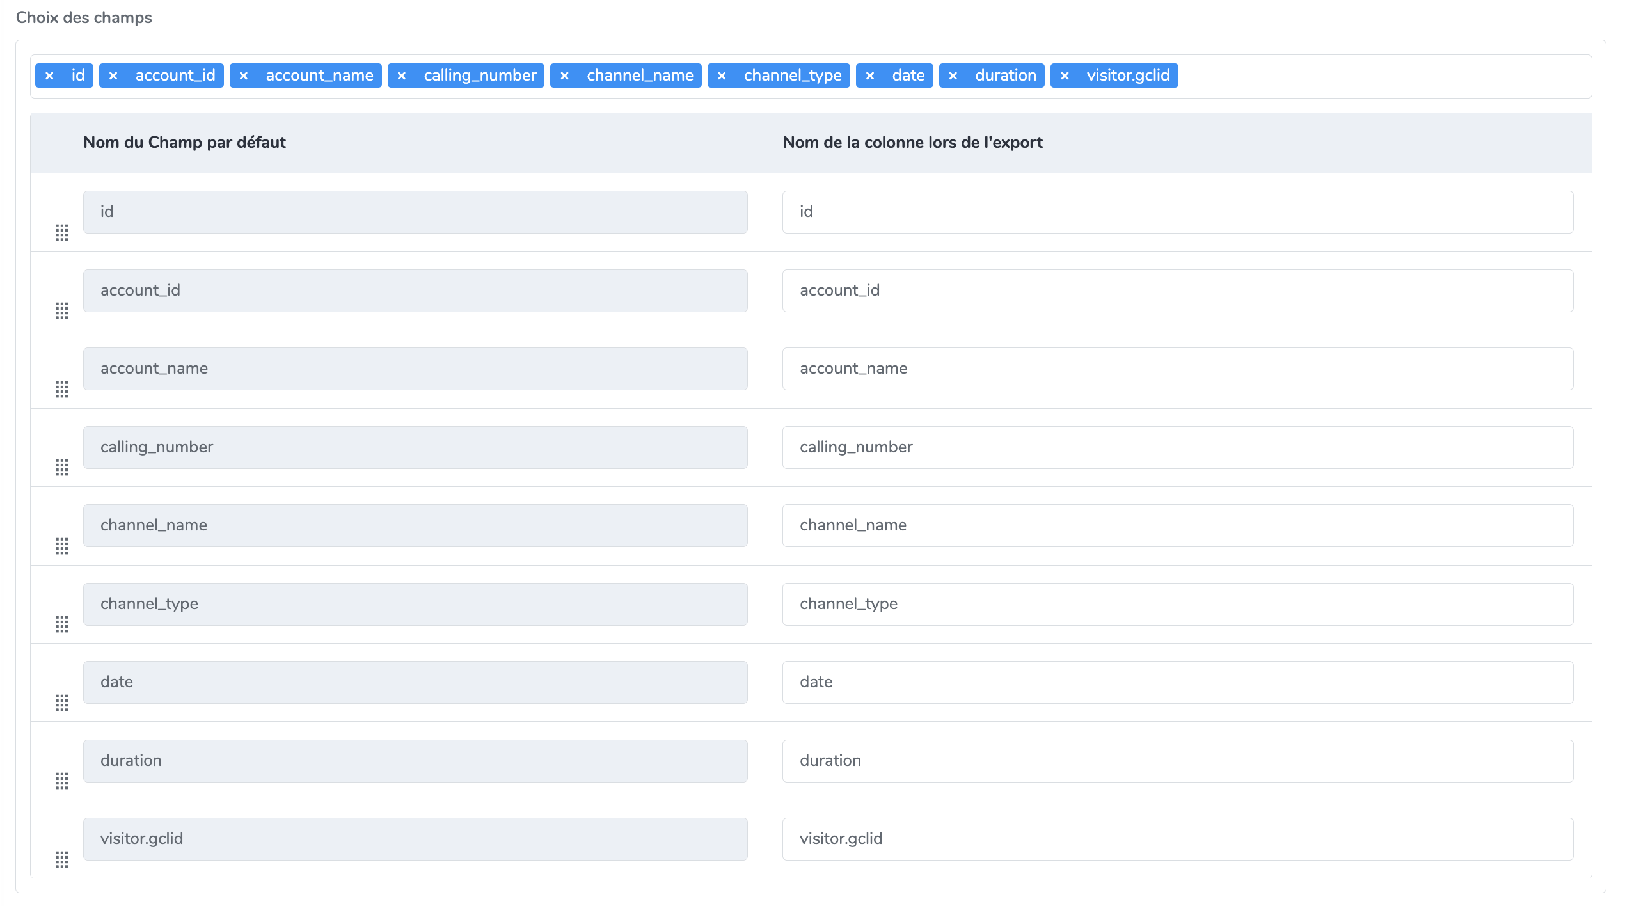Remove the duration tag via × icon
Viewport: 1625px width, 906px height.
[x=953, y=75]
